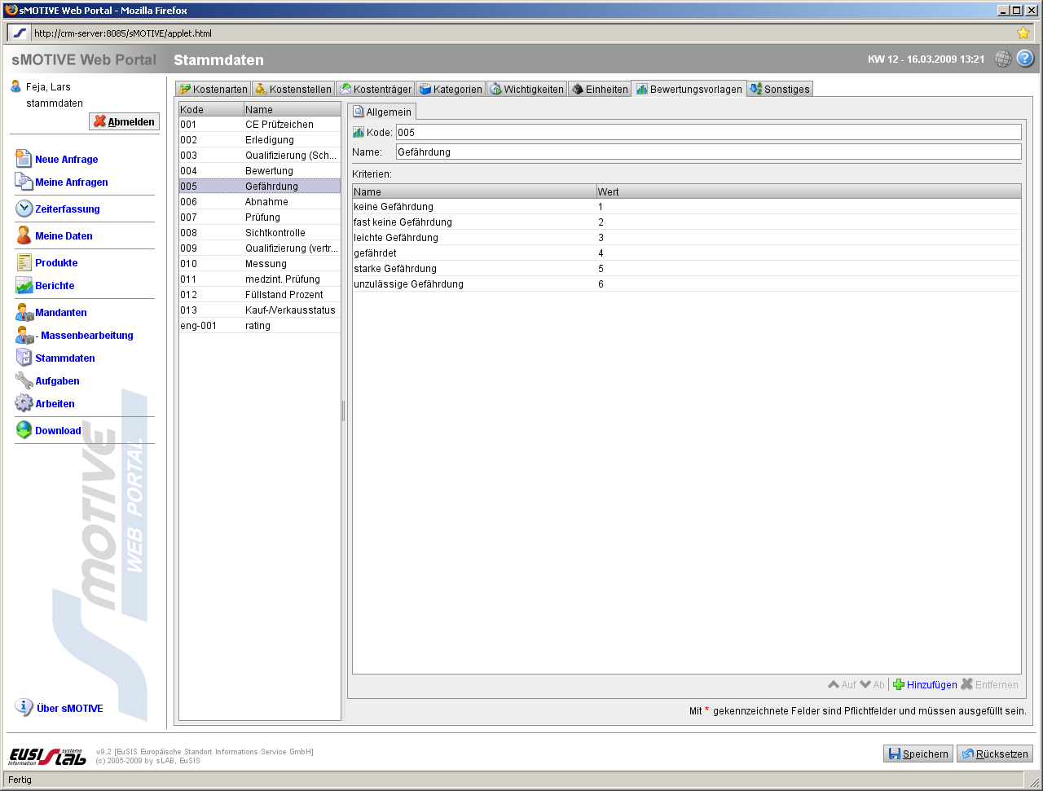Click the Speichern save button
Image resolution: width=1043 pixels, height=791 pixels.
[x=918, y=754]
